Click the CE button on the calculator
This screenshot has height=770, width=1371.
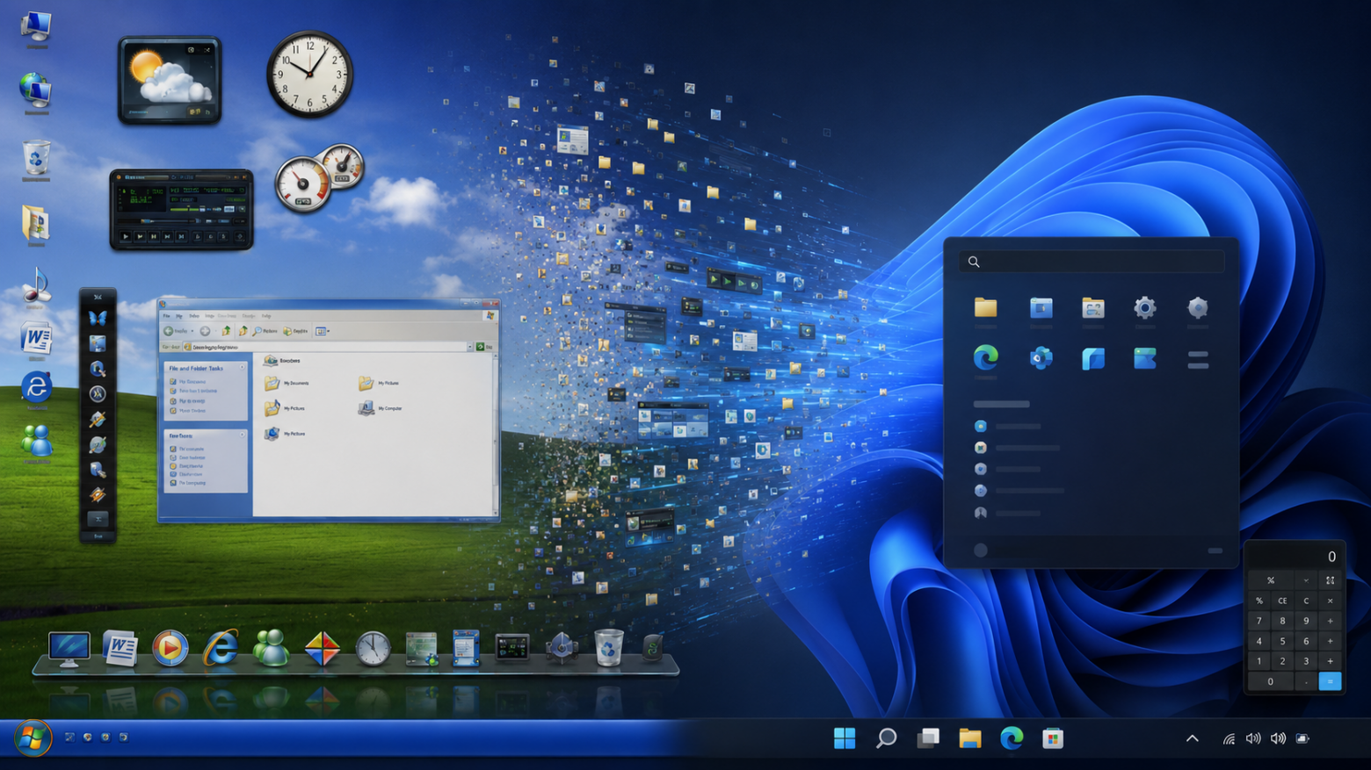coord(1282,601)
